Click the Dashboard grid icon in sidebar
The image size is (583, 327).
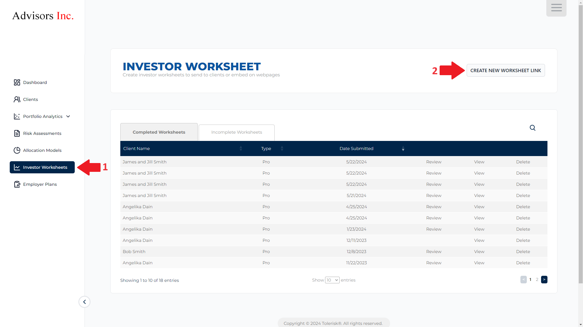pyautogui.click(x=17, y=82)
